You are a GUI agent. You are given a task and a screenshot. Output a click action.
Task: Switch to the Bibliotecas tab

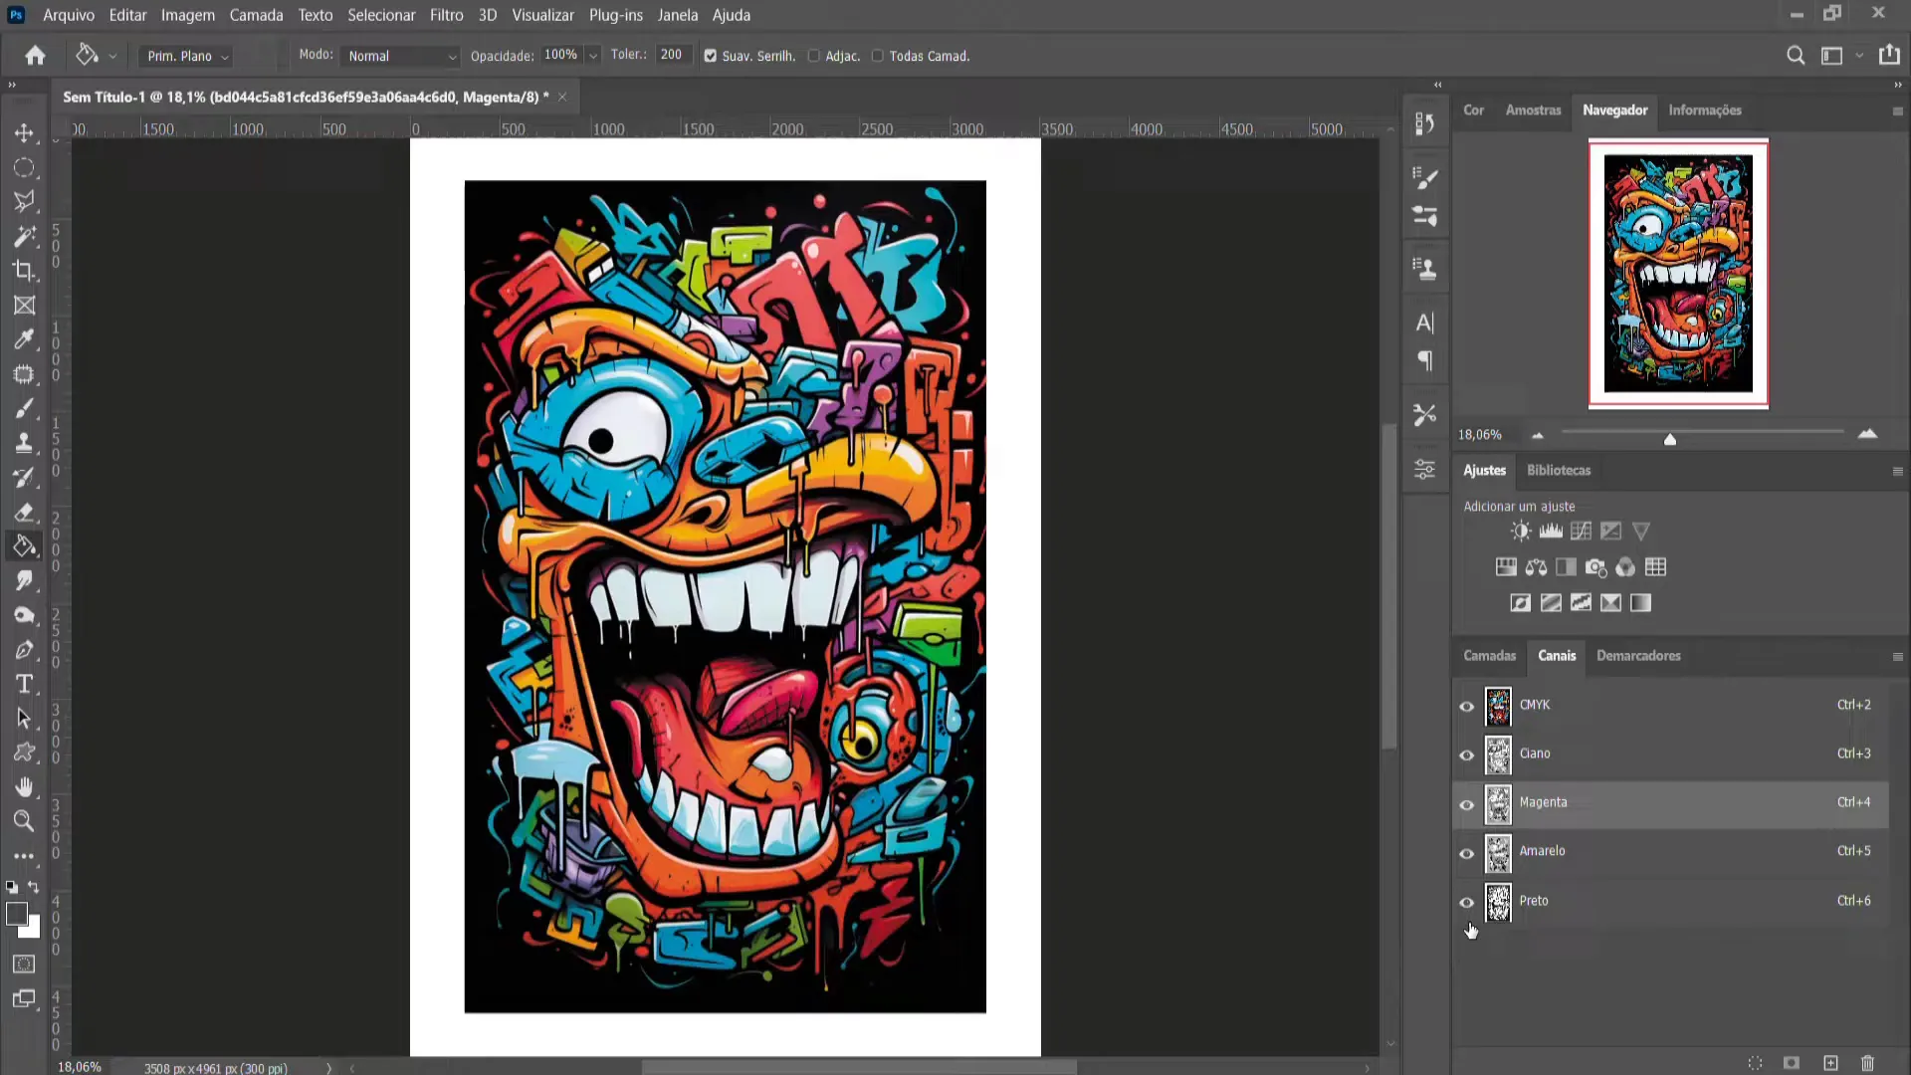(1559, 470)
